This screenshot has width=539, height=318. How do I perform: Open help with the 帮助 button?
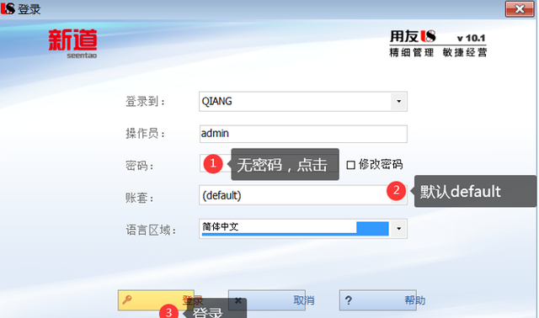(378, 300)
